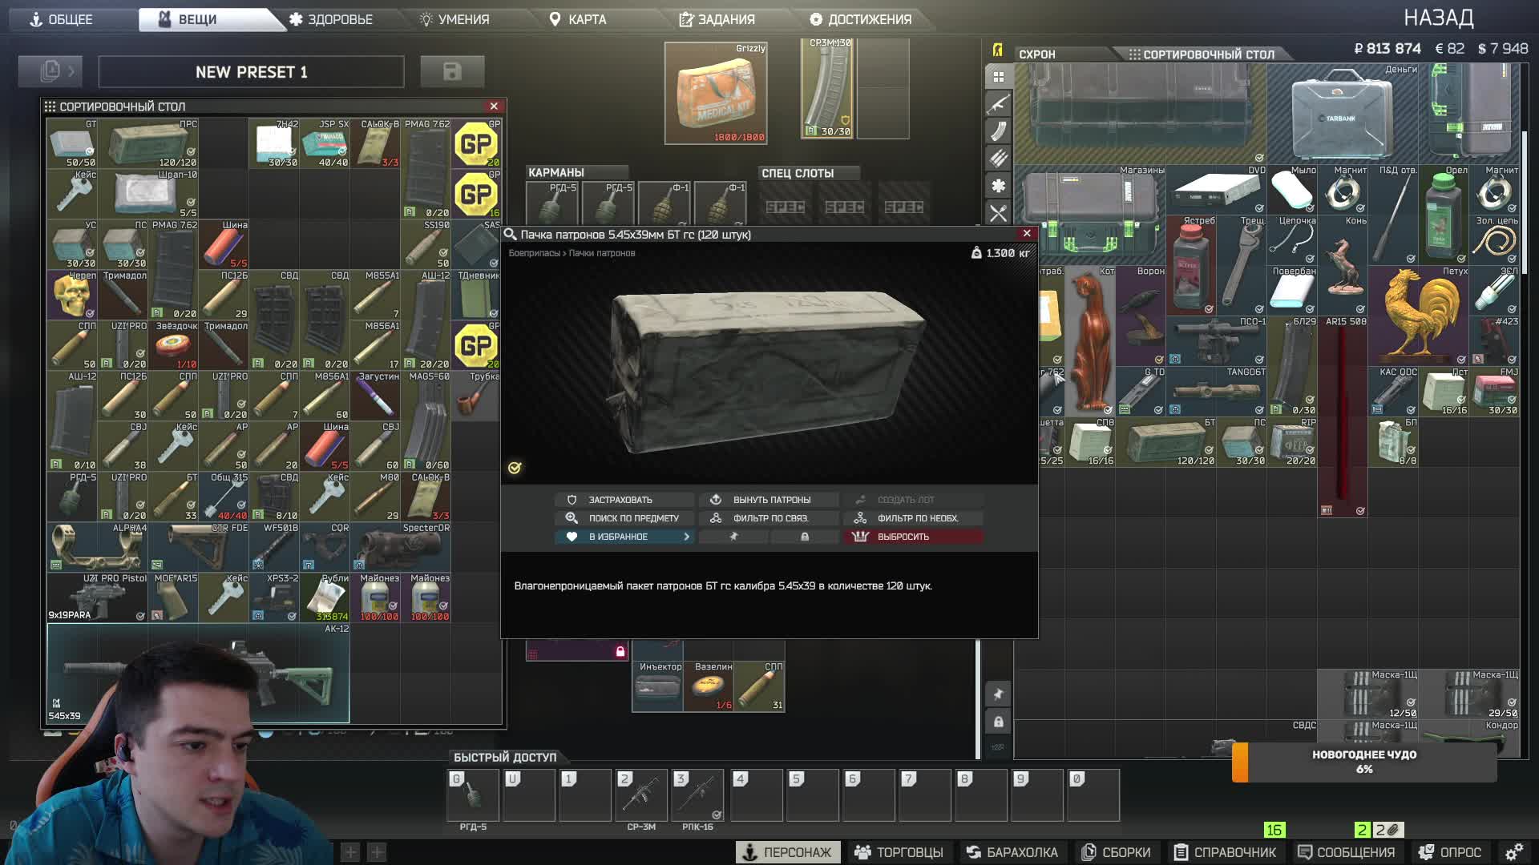The image size is (1539, 865).
Task: Select the Вазелин 1/6 item
Action: pyautogui.click(x=709, y=686)
